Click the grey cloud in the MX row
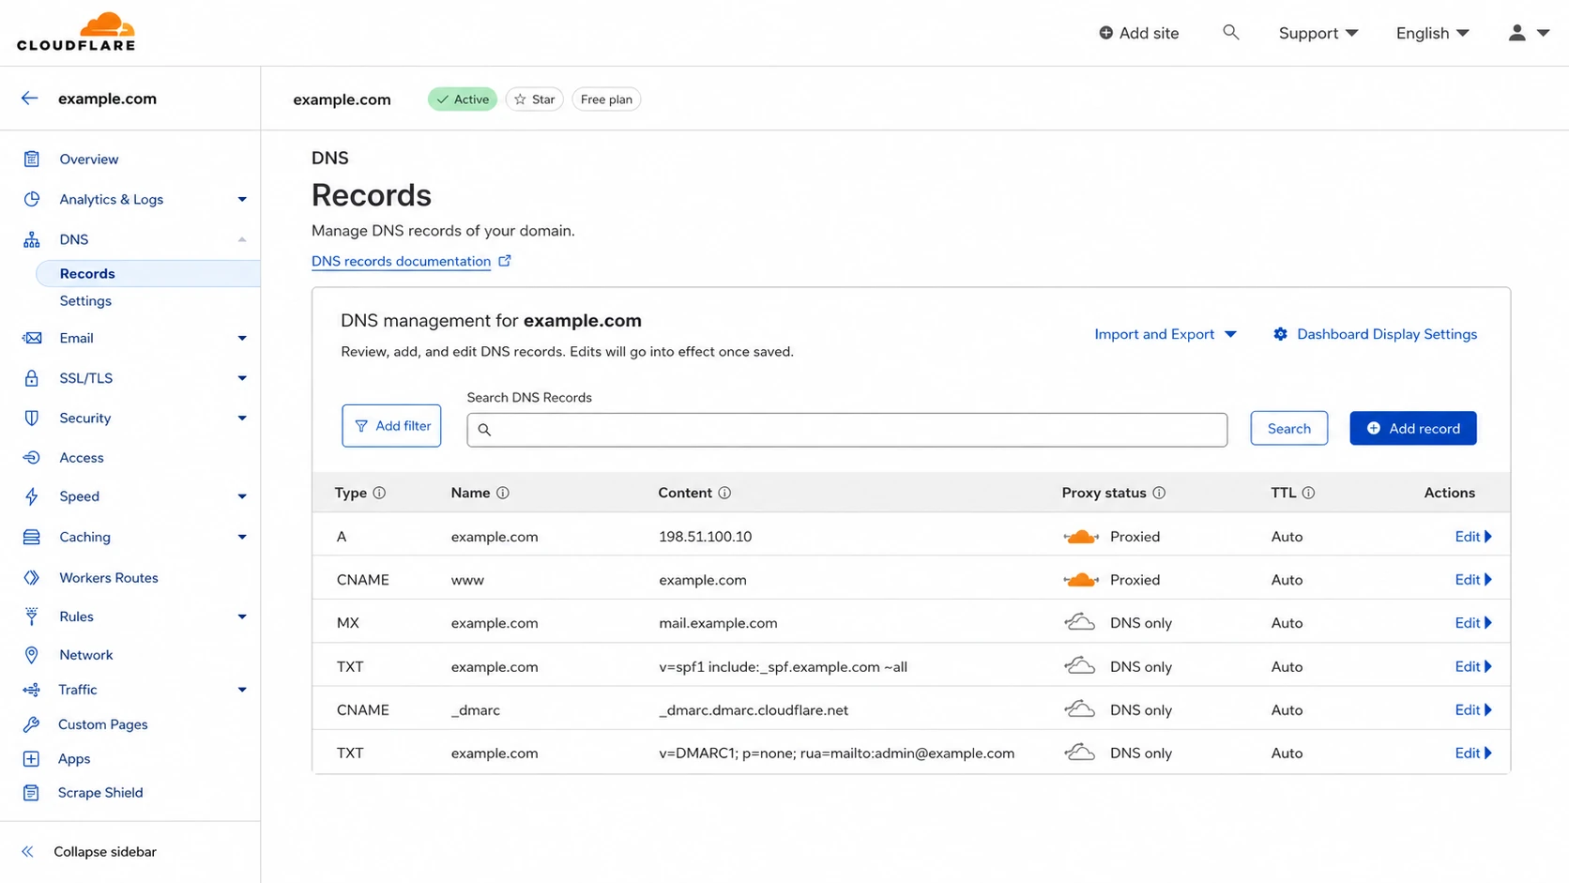The width and height of the screenshot is (1569, 883). pos(1080,622)
